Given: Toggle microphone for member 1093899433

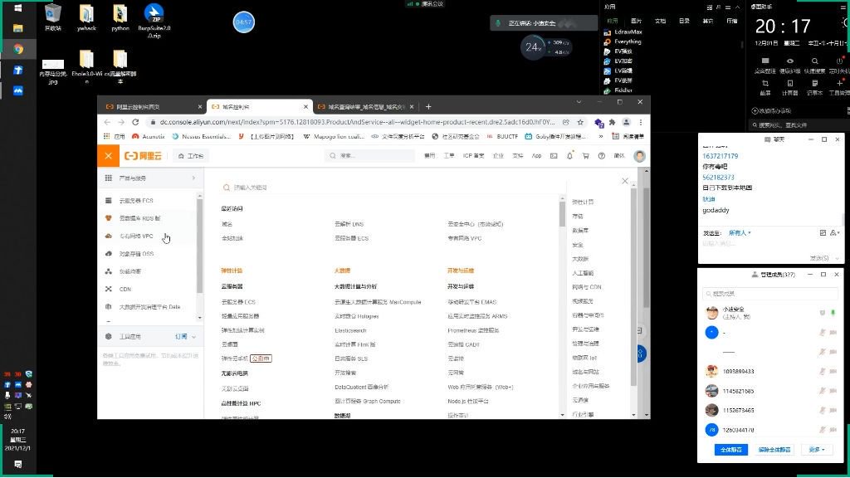Looking at the screenshot, I should tap(823, 371).
